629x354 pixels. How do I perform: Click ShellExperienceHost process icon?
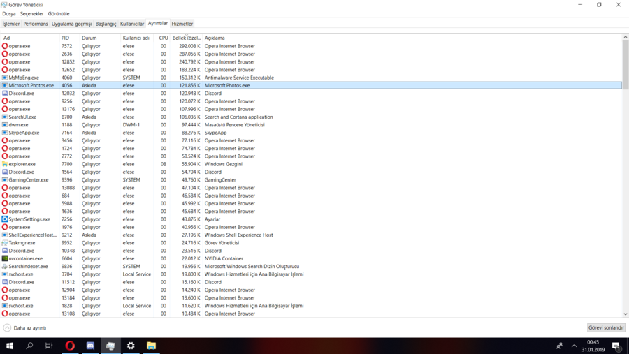point(5,235)
